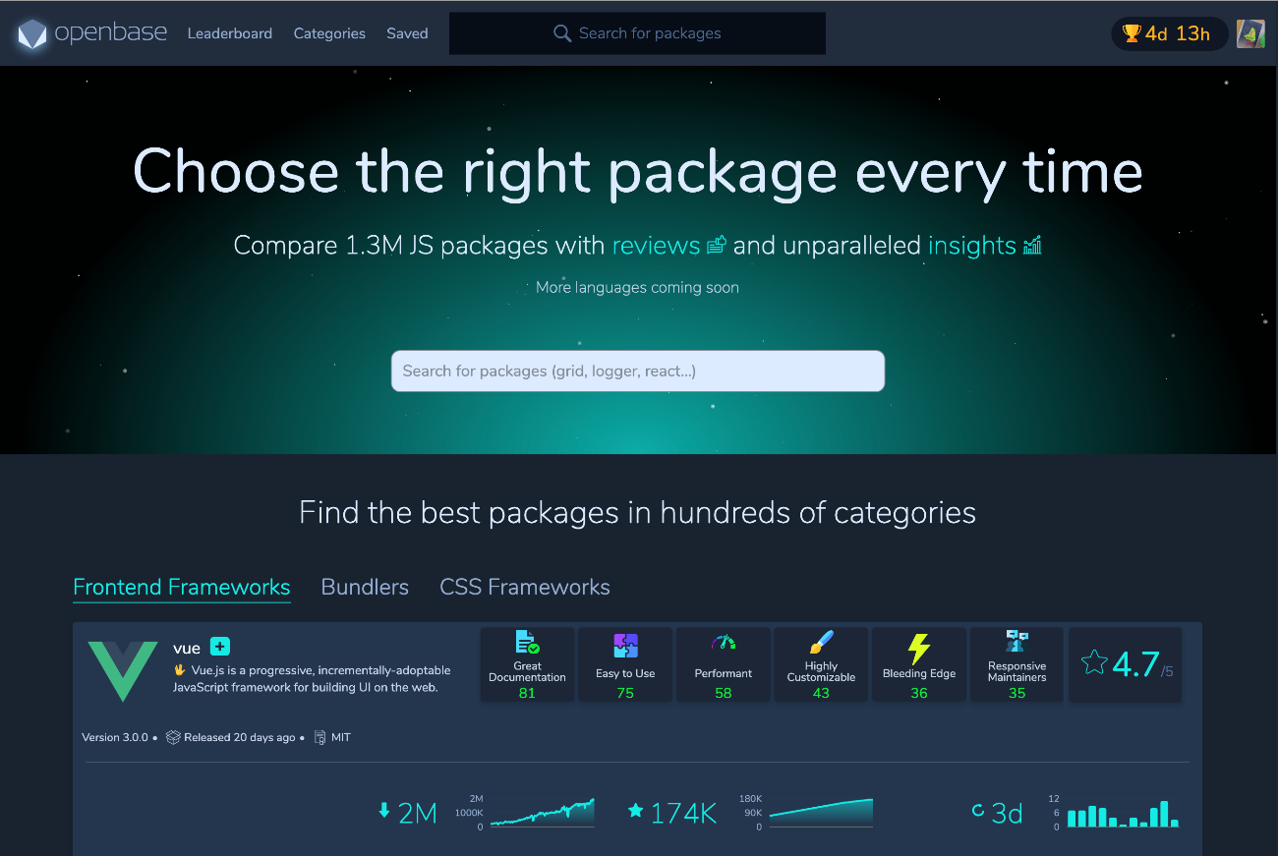Click the "Version 3.0.0" text

coord(115,737)
